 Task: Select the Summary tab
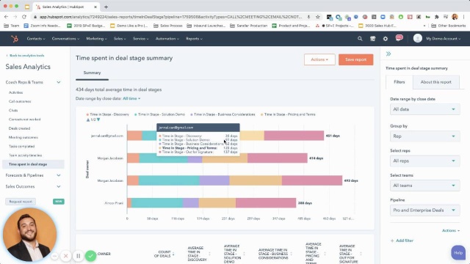click(x=92, y=73)
